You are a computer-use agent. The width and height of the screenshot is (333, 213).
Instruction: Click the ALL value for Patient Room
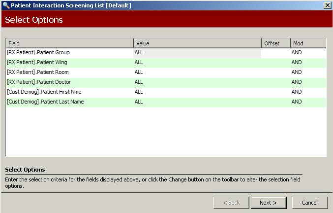(x=139, y=72)
